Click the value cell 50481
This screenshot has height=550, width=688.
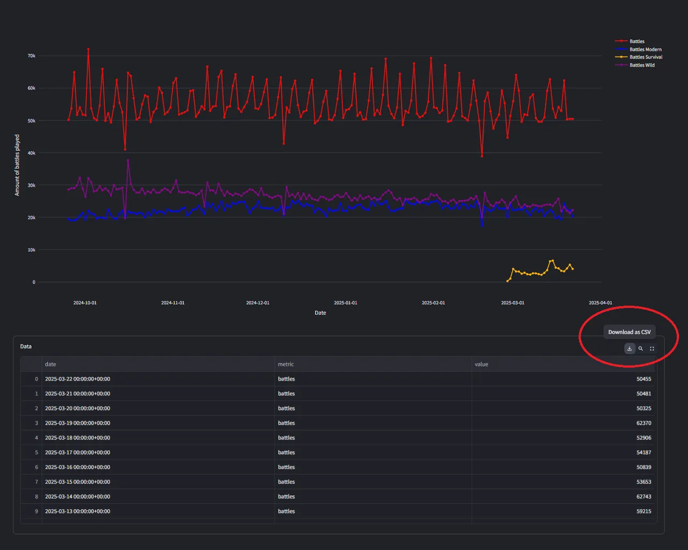pos(563,394)
